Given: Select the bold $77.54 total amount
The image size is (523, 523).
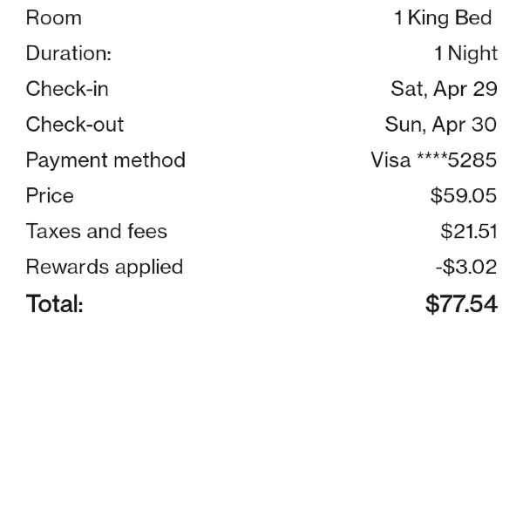Looking at the screenshot, I should (x=461, y=304).
